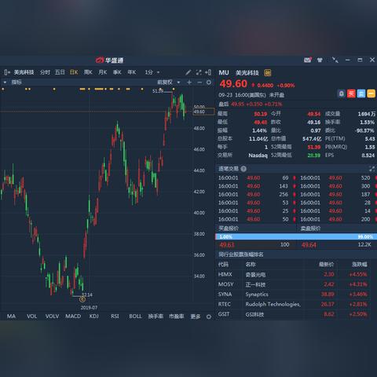Click the 卖盘报价 ask quote header

click(310, 229)
